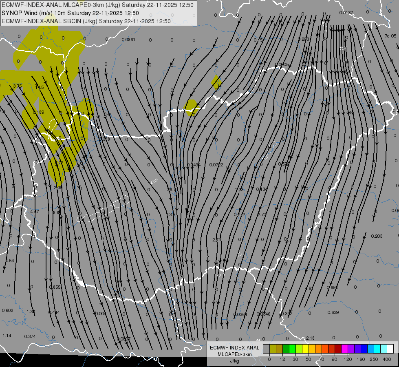Image resolution: width=399 pixels, height=367 pixels.
Task: Click the map value 0.189
Action: [38, 112]
